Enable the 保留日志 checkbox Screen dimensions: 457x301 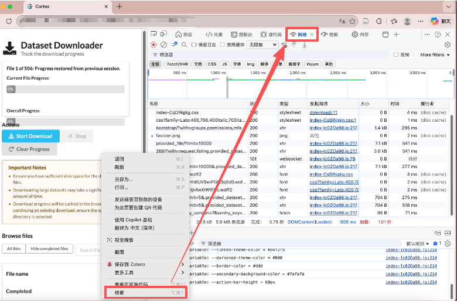195,45
